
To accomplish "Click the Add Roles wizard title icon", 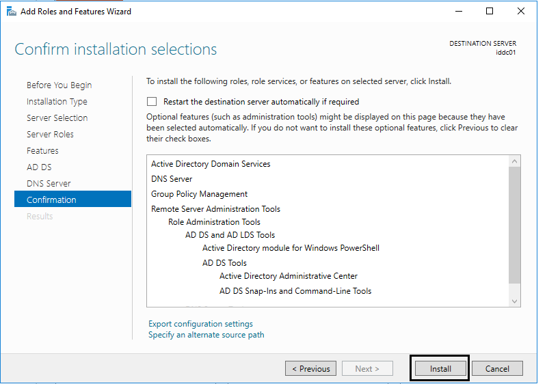I will point(12,12).
